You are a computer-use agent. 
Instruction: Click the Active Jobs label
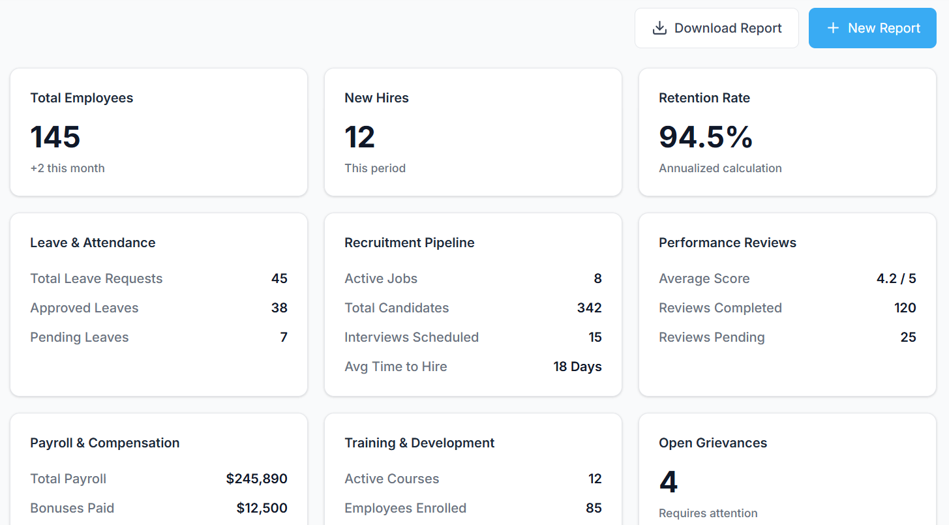(x=381, y=278)
